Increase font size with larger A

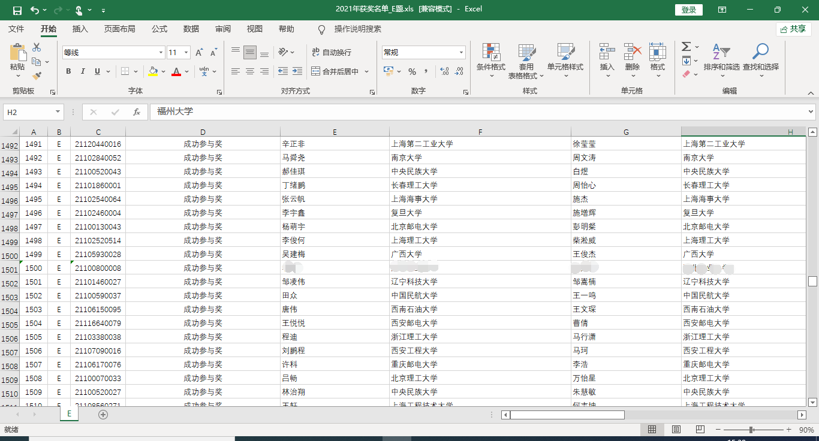[199, 53]
